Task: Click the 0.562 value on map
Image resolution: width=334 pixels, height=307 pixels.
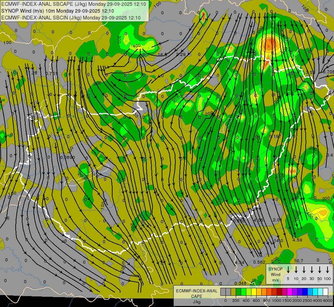Action: pyautogui.click(x=259, y=262)
